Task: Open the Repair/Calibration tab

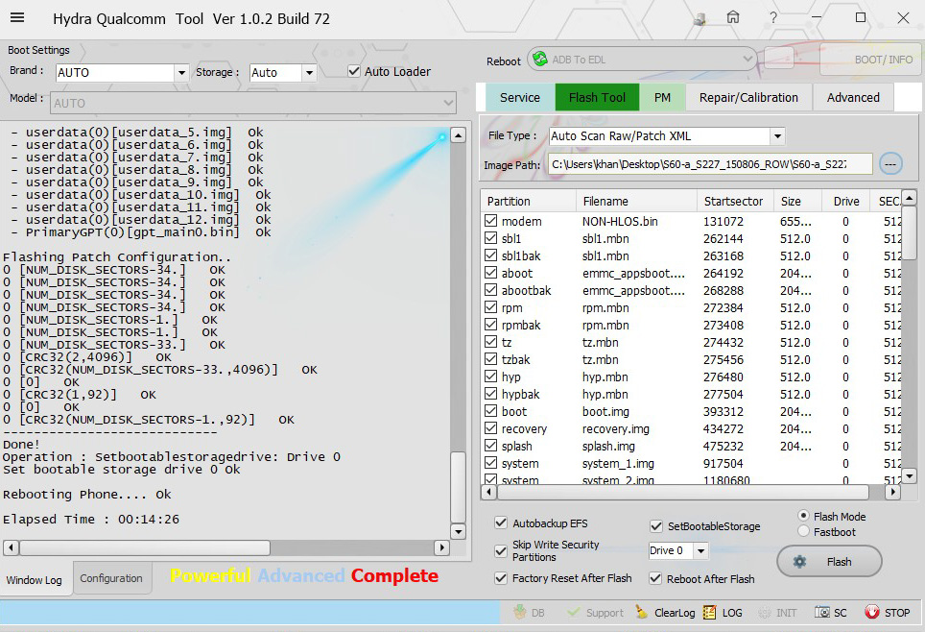Action: pyautogui.click(x=748, y=97)
